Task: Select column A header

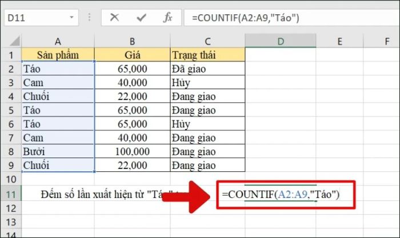Action: tap(58, 41)
